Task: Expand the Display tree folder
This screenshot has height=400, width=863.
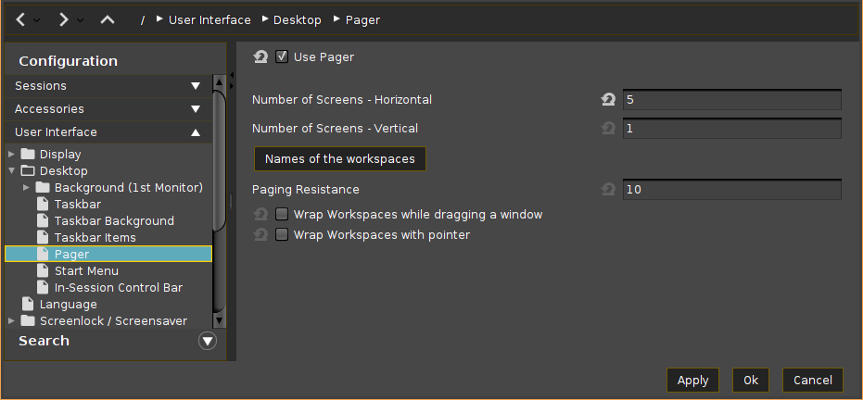Action: pos(11,155)
